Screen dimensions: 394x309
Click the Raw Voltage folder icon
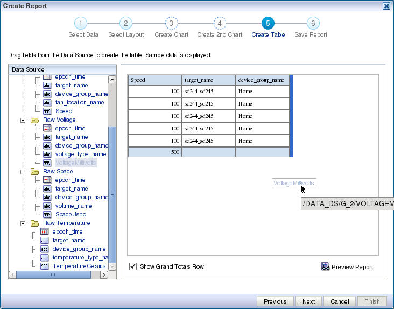tap(34, 120)
